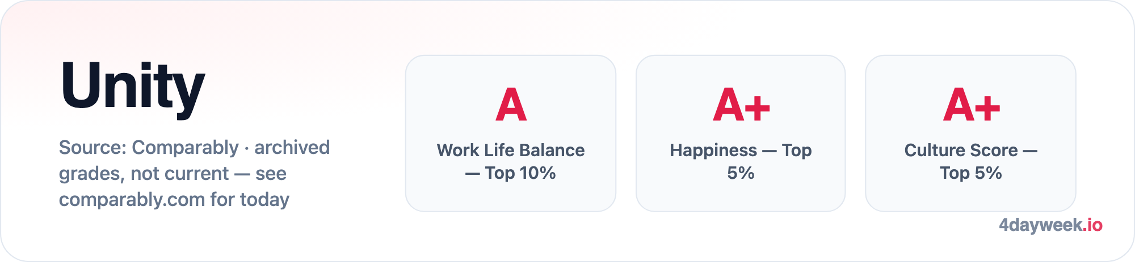Click the 5% text under Happiness

point(741,173)
